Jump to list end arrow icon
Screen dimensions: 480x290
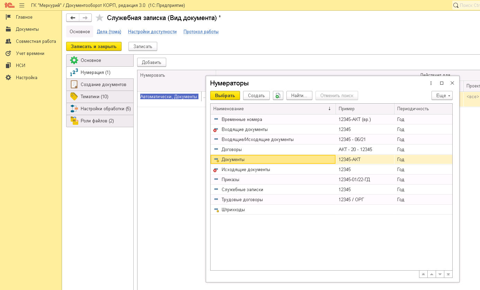click(448, 274)
